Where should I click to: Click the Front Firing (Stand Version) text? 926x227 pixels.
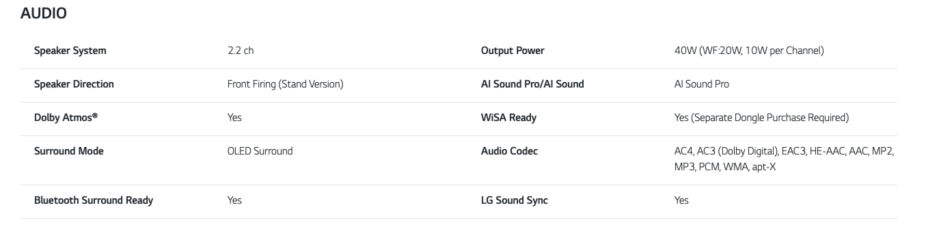[x=285, y=84]
